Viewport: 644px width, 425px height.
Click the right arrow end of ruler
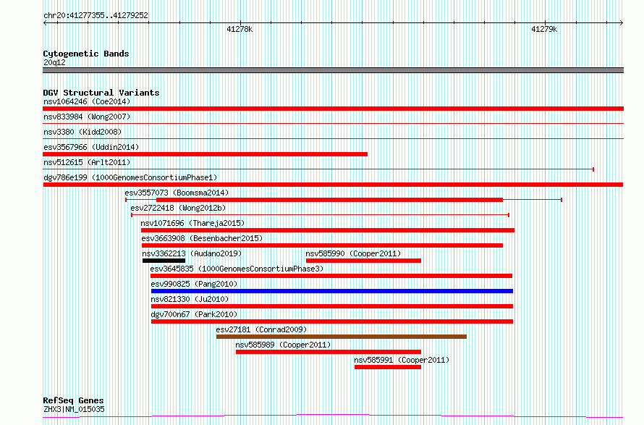pos(622,22)
